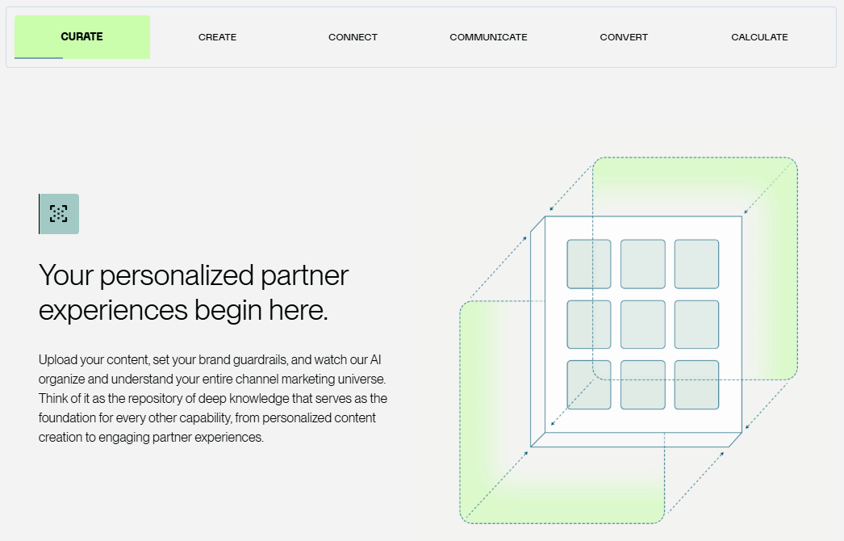The height and width of the screenshot is (541, 844).
Task: Click the middle-right tile of the grid
Action: tap(696, 325)
